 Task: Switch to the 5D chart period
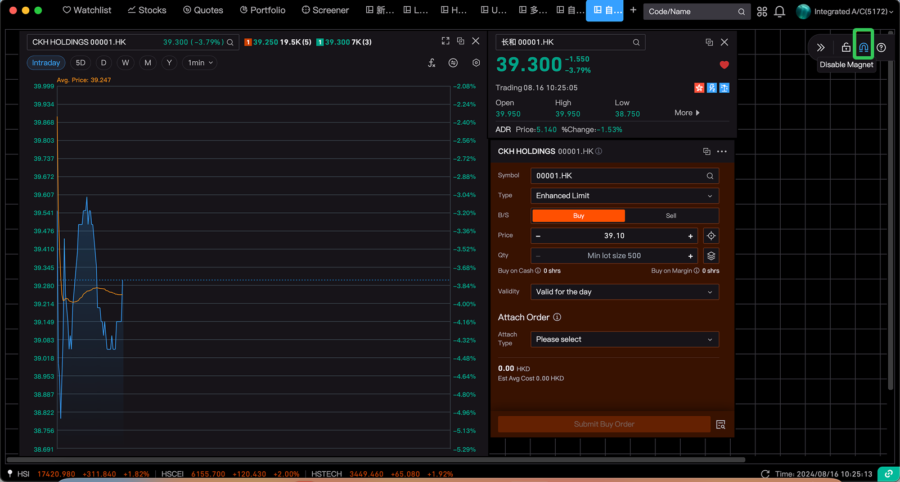[80, 63]
